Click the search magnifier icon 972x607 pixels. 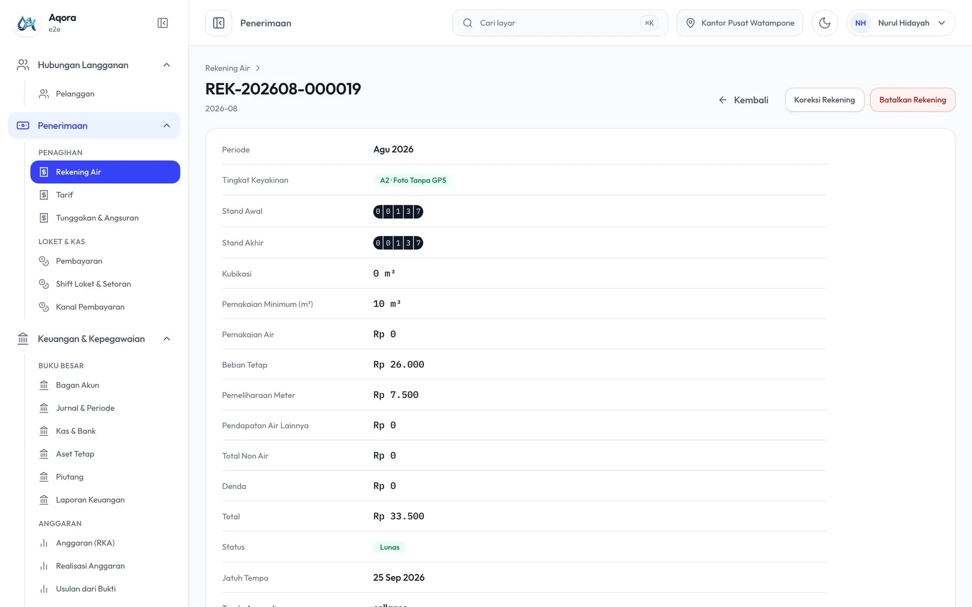467,23
